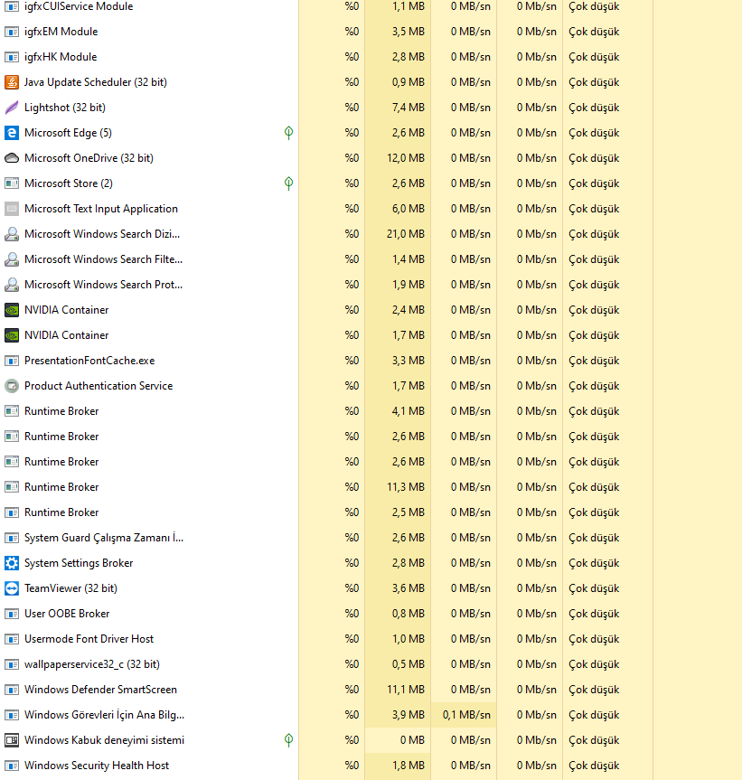Click the Usermode Font Driver Host icon
This screenshot has width=742, height=780.
point(12,639)
